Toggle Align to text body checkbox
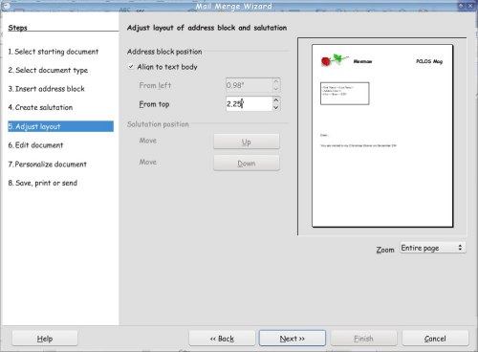 pyautogui.click(x=131, y=67)
